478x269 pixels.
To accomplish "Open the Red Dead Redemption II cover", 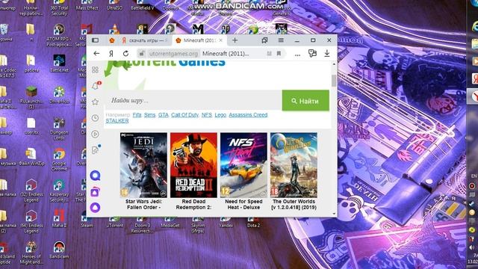I will (193, 165).
